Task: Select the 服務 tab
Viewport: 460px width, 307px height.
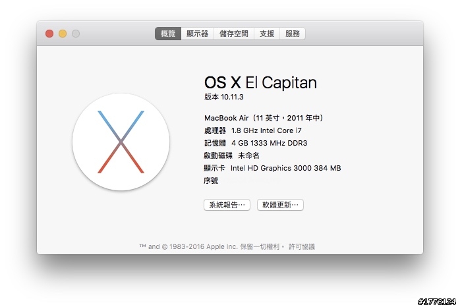Action: (293, 34)
